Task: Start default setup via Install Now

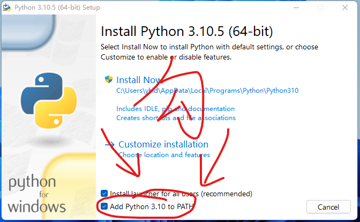Action: click(x=138, y=80)
